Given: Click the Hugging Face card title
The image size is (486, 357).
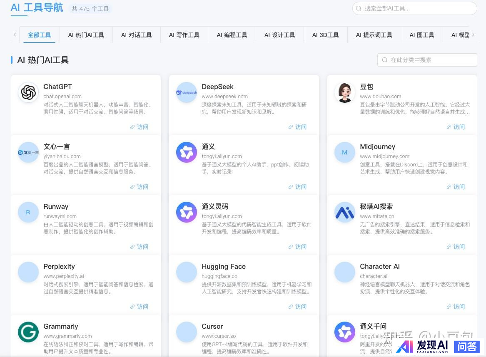Looking at the screenshot, I should point(224,267).
